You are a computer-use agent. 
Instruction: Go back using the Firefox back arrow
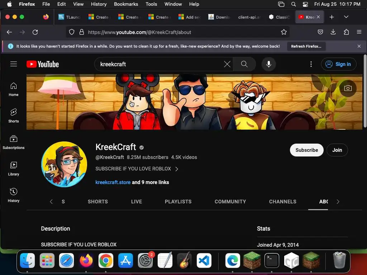tap(9, 32)
